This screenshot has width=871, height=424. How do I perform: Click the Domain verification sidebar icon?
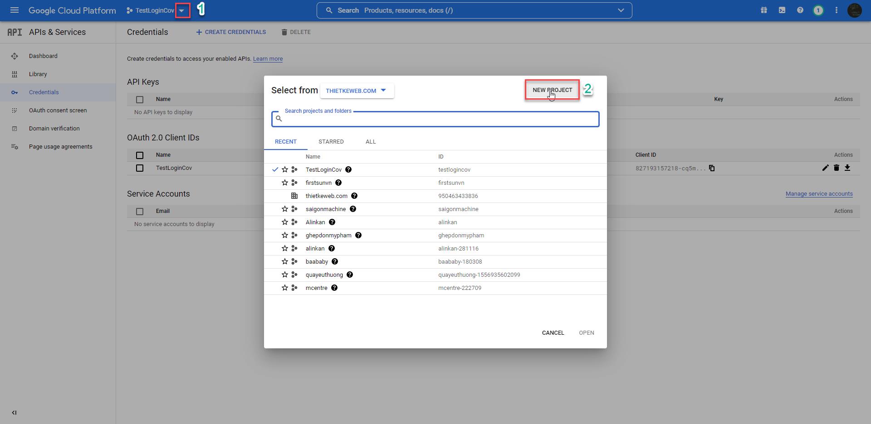click(x=15, y=129)
